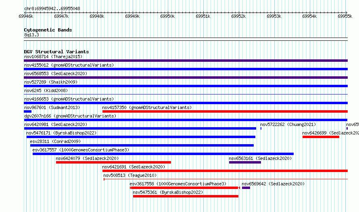Open the nsv4166653 gnomAD variant label
The height and width of the screenshot is (212, 359).
(x=69, y=99)
